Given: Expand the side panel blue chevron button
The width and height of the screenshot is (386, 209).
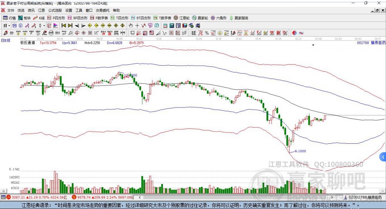Looking at the screenshot, I should [x=383, y=157].
